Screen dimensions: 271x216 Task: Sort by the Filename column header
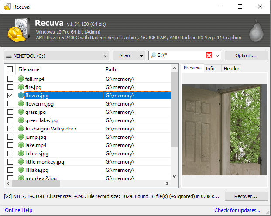click(59, 69)
